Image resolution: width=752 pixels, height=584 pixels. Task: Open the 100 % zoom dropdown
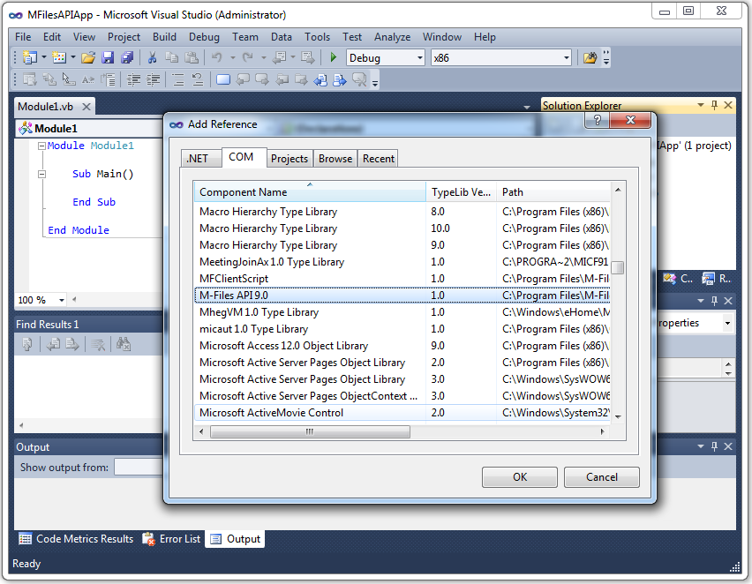[62, 300]
